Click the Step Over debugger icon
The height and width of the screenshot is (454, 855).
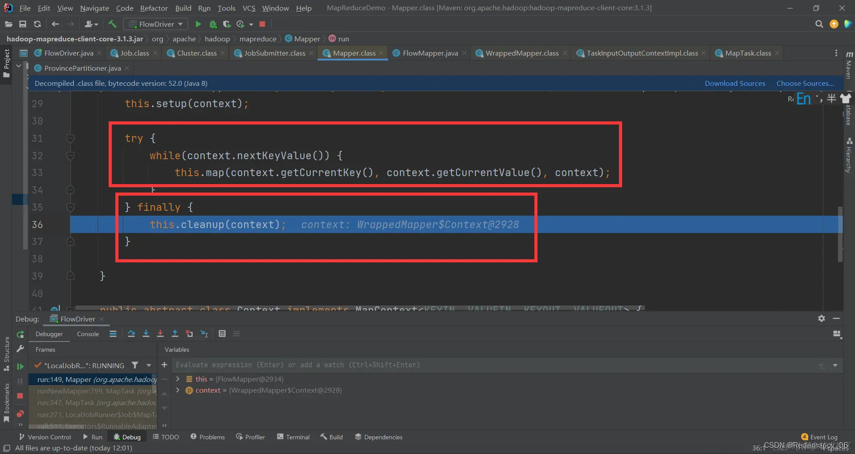[131, 333]
